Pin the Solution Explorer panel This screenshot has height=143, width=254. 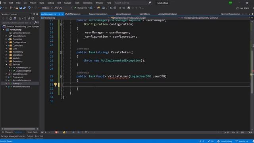tap(34, 14)
